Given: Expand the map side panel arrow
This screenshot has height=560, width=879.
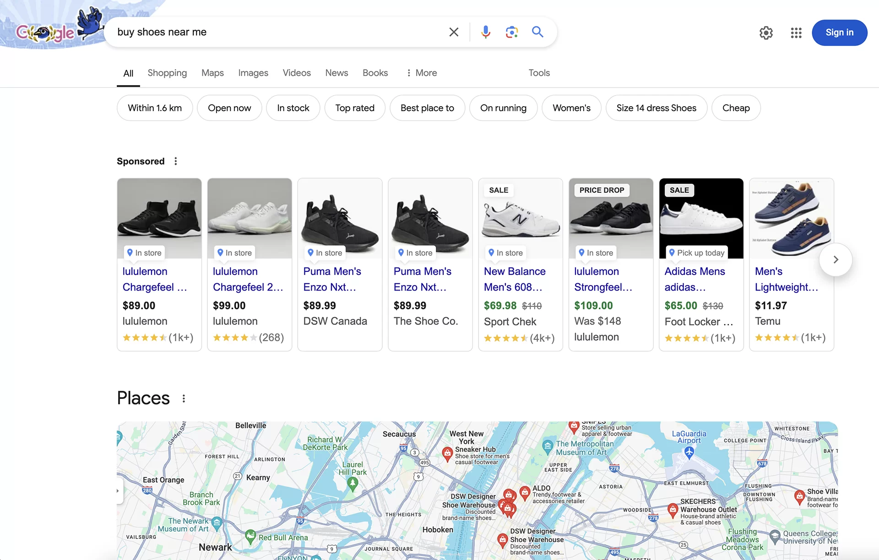Looking at the screenshot, I should (118, 491).
